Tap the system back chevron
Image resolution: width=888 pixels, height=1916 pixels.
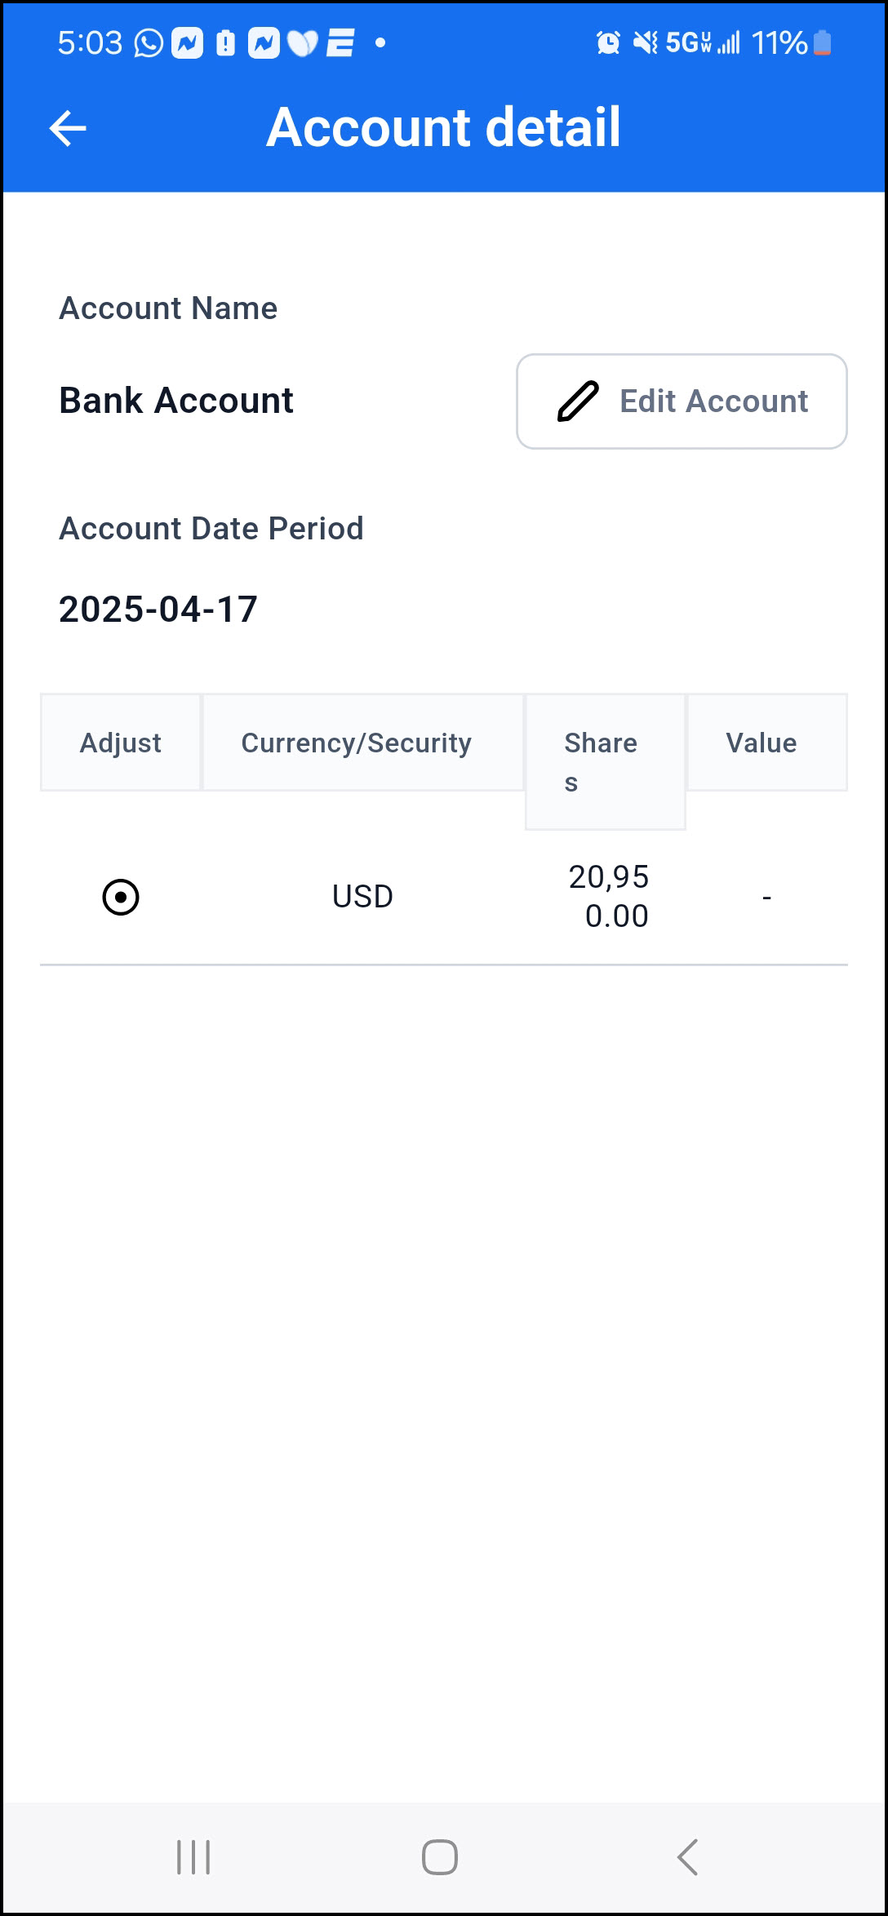tap(687, 1857)
